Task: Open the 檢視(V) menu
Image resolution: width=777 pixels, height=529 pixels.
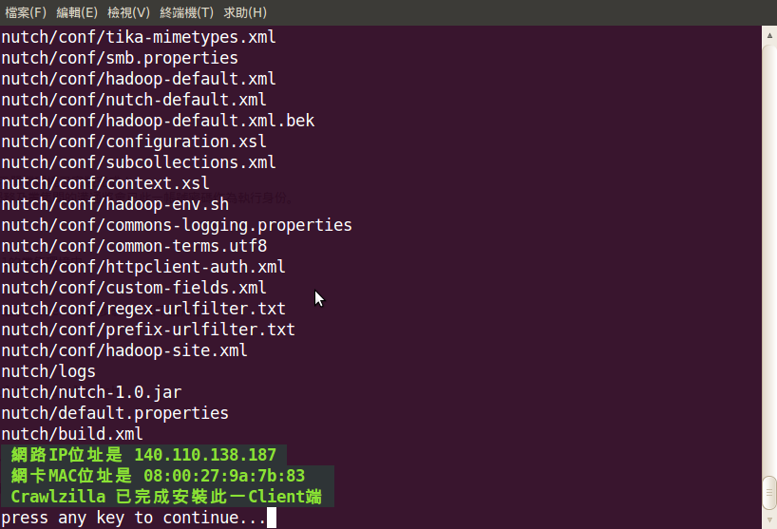Action: [128, 12]
